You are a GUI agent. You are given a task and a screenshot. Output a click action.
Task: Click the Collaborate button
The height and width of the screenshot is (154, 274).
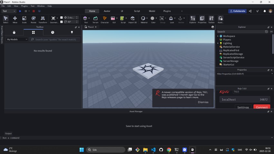point(238,11)
